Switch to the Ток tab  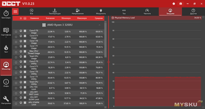pos(124,12)
